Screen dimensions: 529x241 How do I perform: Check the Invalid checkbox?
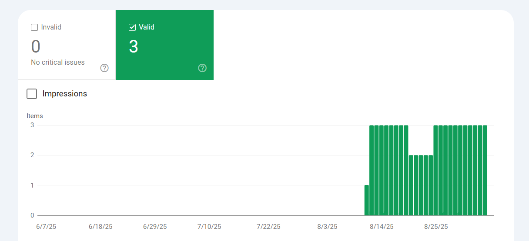coord(34,27)
